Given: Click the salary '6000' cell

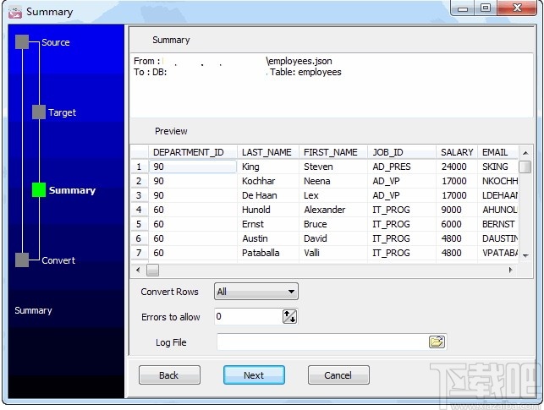Looking at the screenshot, I should pos(457,224).
